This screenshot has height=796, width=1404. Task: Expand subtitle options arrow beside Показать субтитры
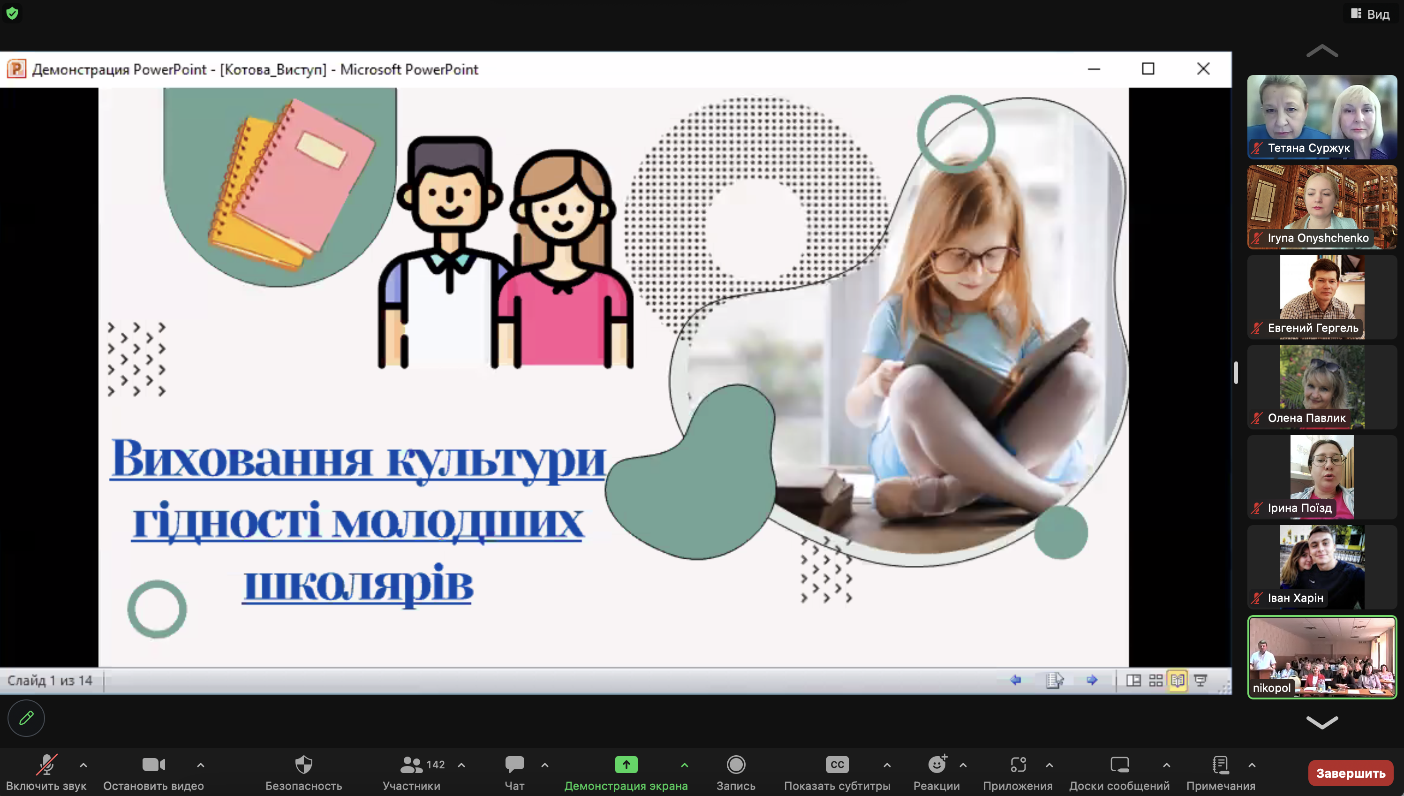click(x=887, y=765)
